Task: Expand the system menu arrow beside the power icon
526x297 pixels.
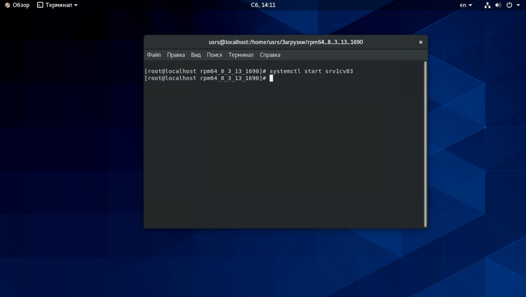Action: 517,5
